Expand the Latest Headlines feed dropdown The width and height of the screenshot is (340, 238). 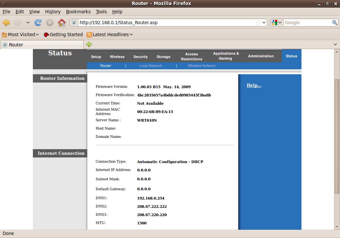(x=110, y=34)
